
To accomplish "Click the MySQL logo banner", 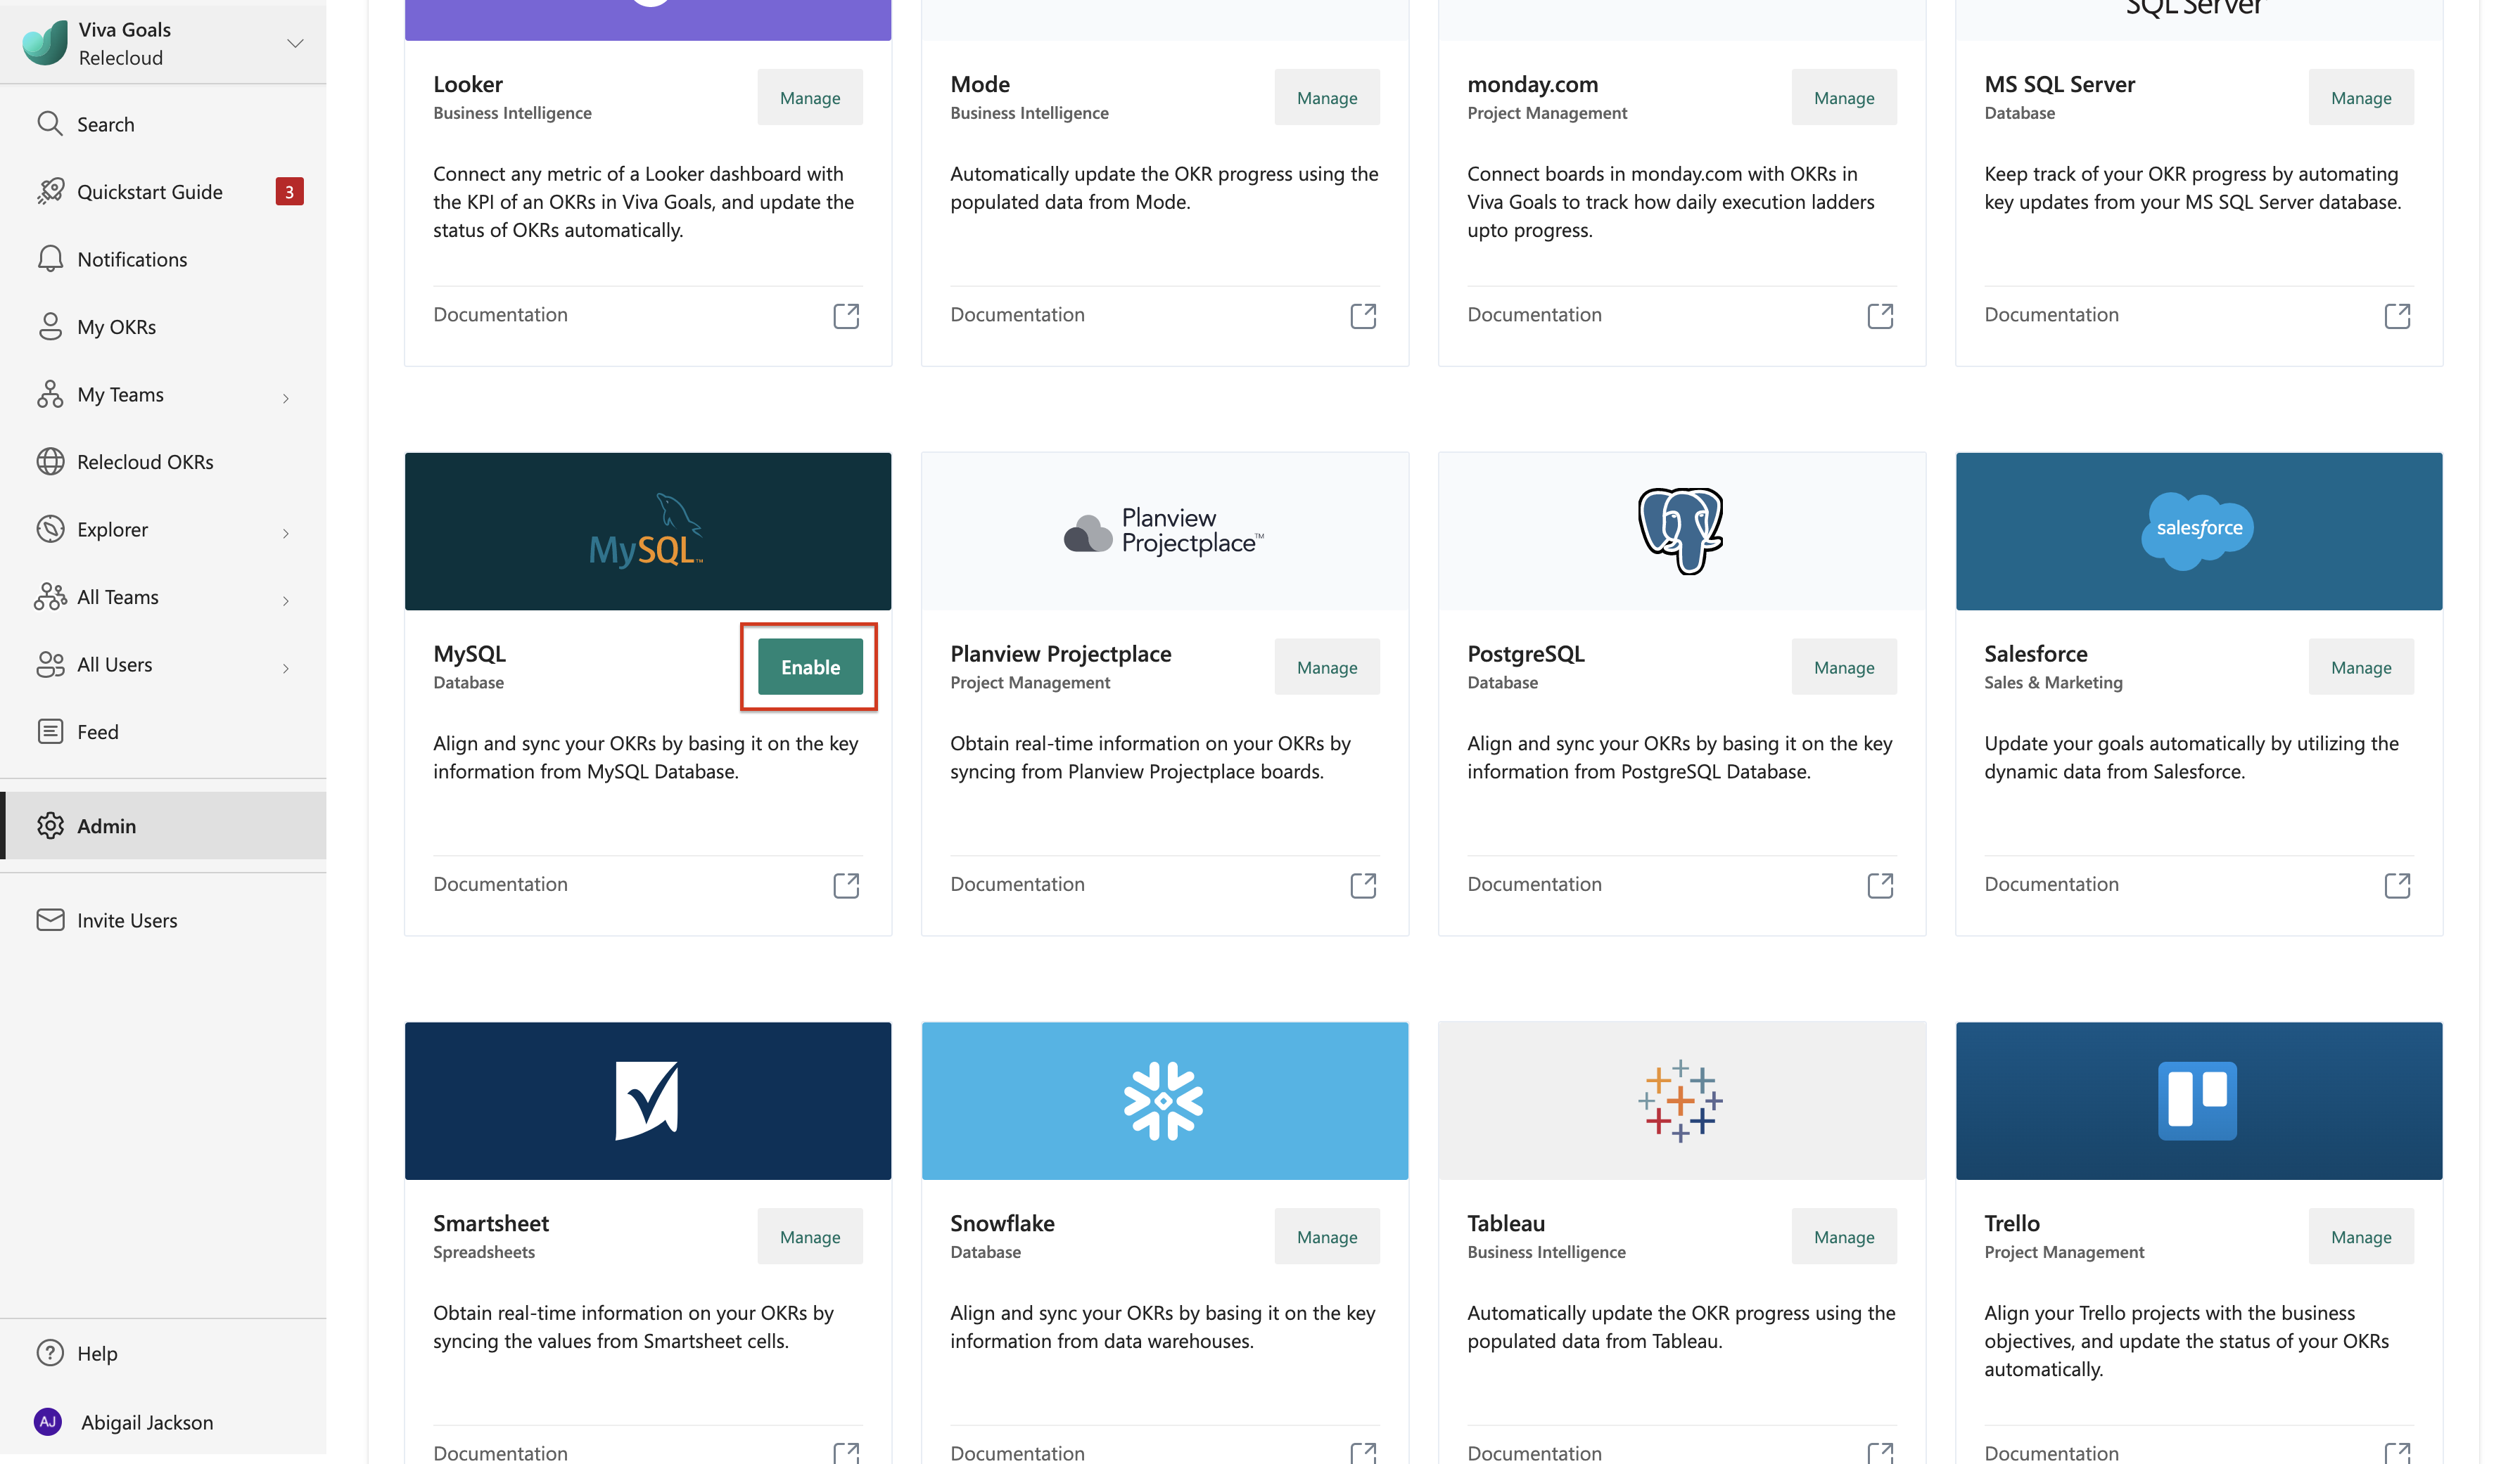I will (x=648, y=531).
